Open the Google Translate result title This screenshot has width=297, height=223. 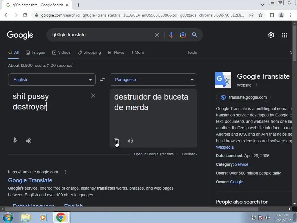pos(30,180)
